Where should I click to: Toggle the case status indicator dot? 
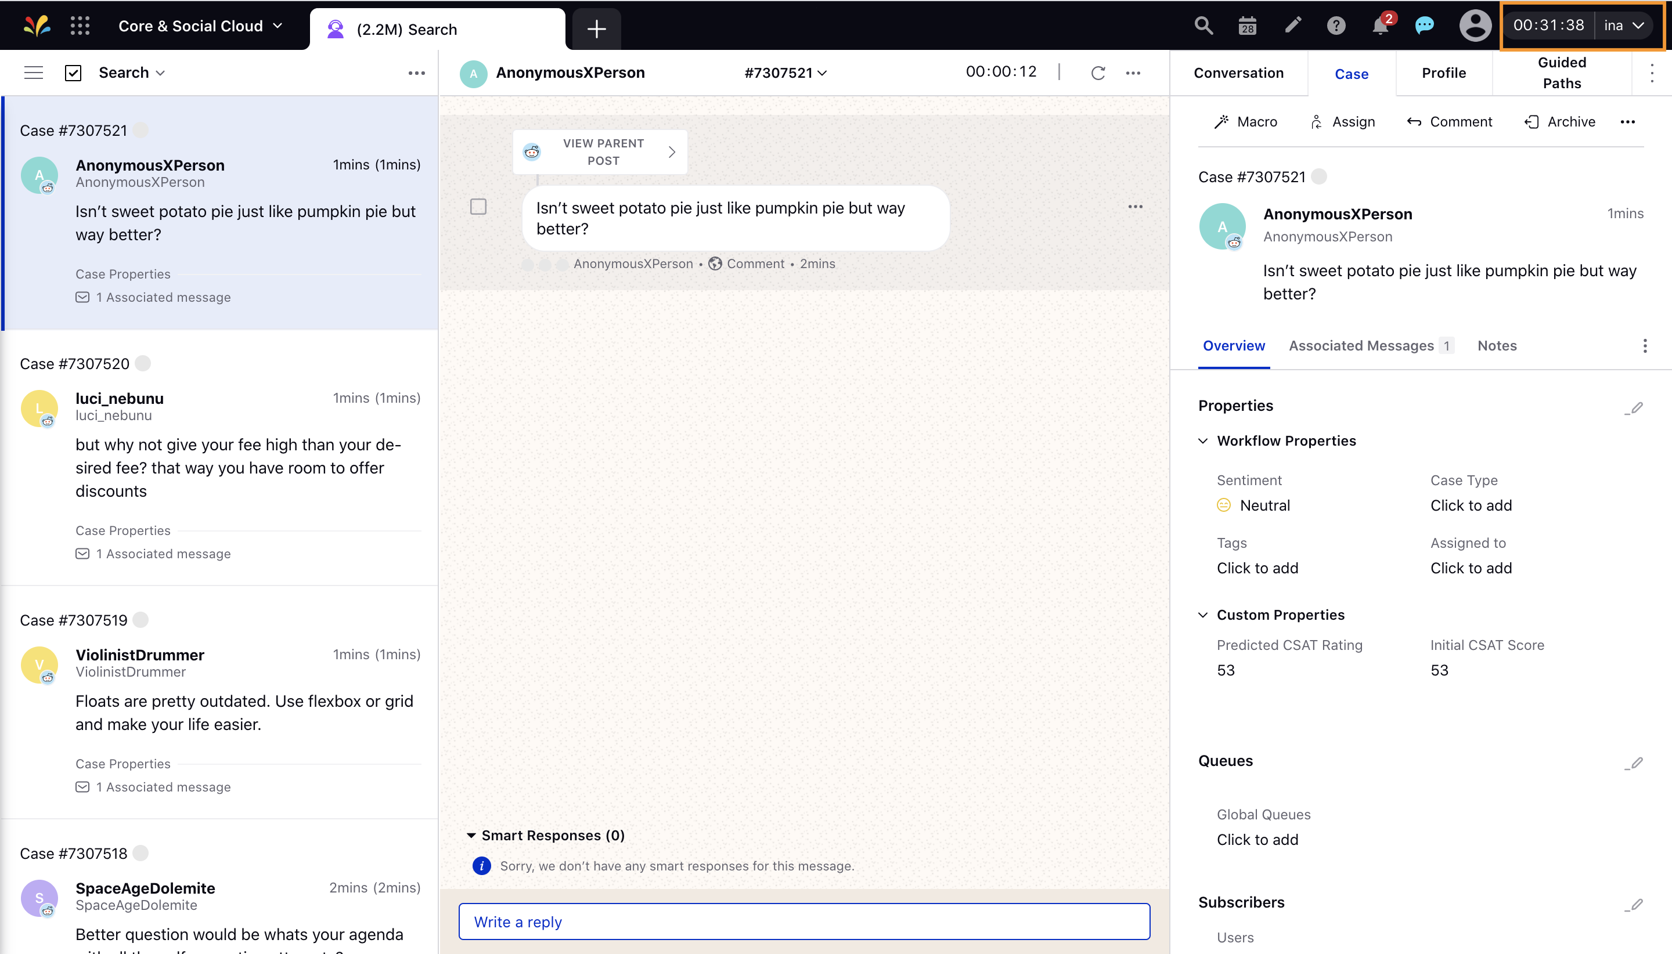(1322, 176)
